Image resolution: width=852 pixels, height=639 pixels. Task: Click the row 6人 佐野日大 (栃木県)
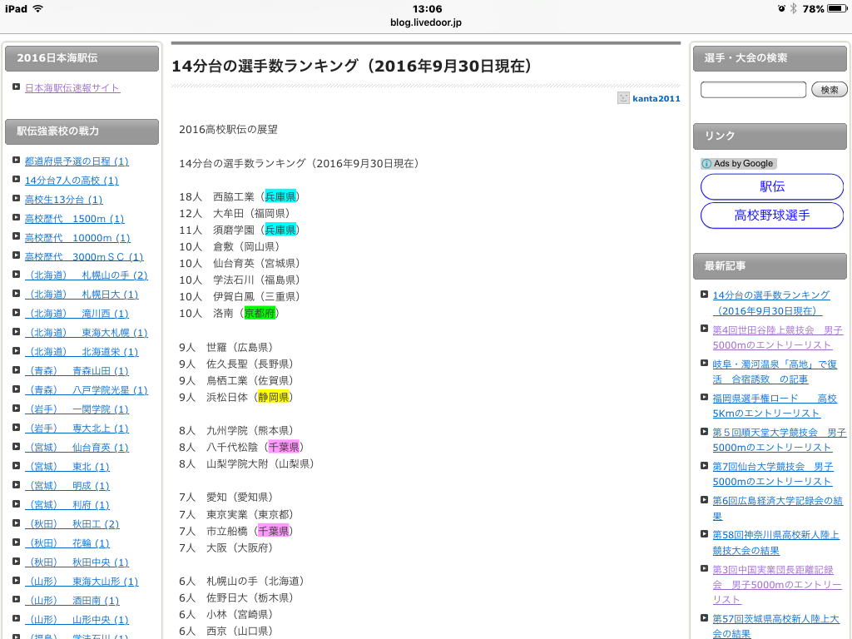pyautogui.click(x=237, y=598)
